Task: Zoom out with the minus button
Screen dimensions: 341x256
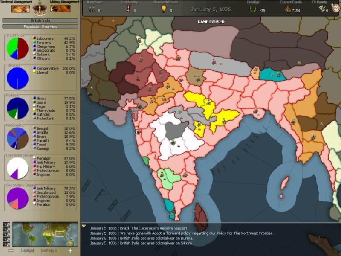Action: coord(11,250)
